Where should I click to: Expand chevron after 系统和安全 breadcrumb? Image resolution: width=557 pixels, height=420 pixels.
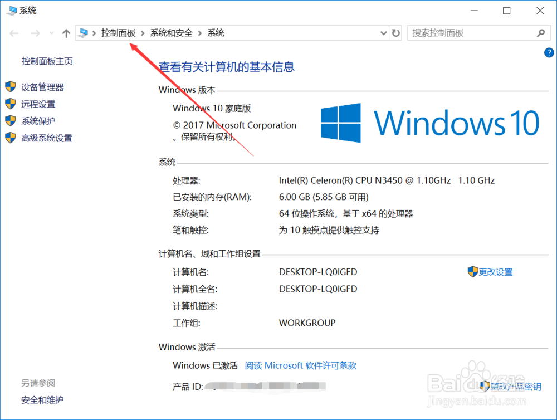(200, 33)
